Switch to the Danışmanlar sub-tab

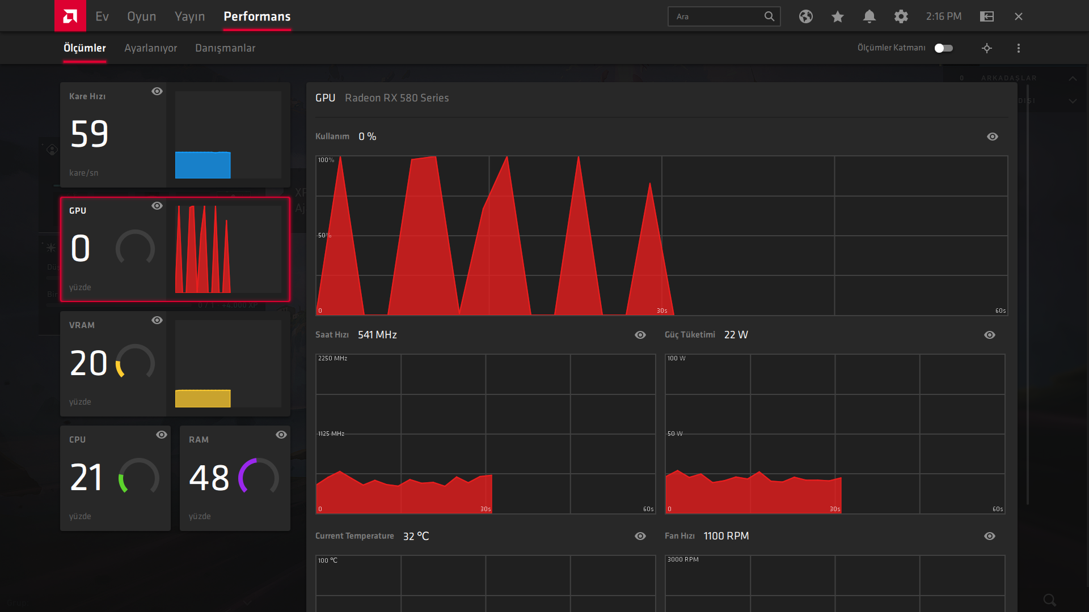[x=225, y=48]
